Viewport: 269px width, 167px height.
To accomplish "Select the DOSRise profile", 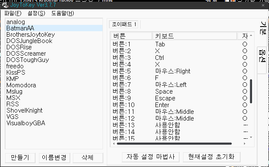I will [x=54, y=47].
